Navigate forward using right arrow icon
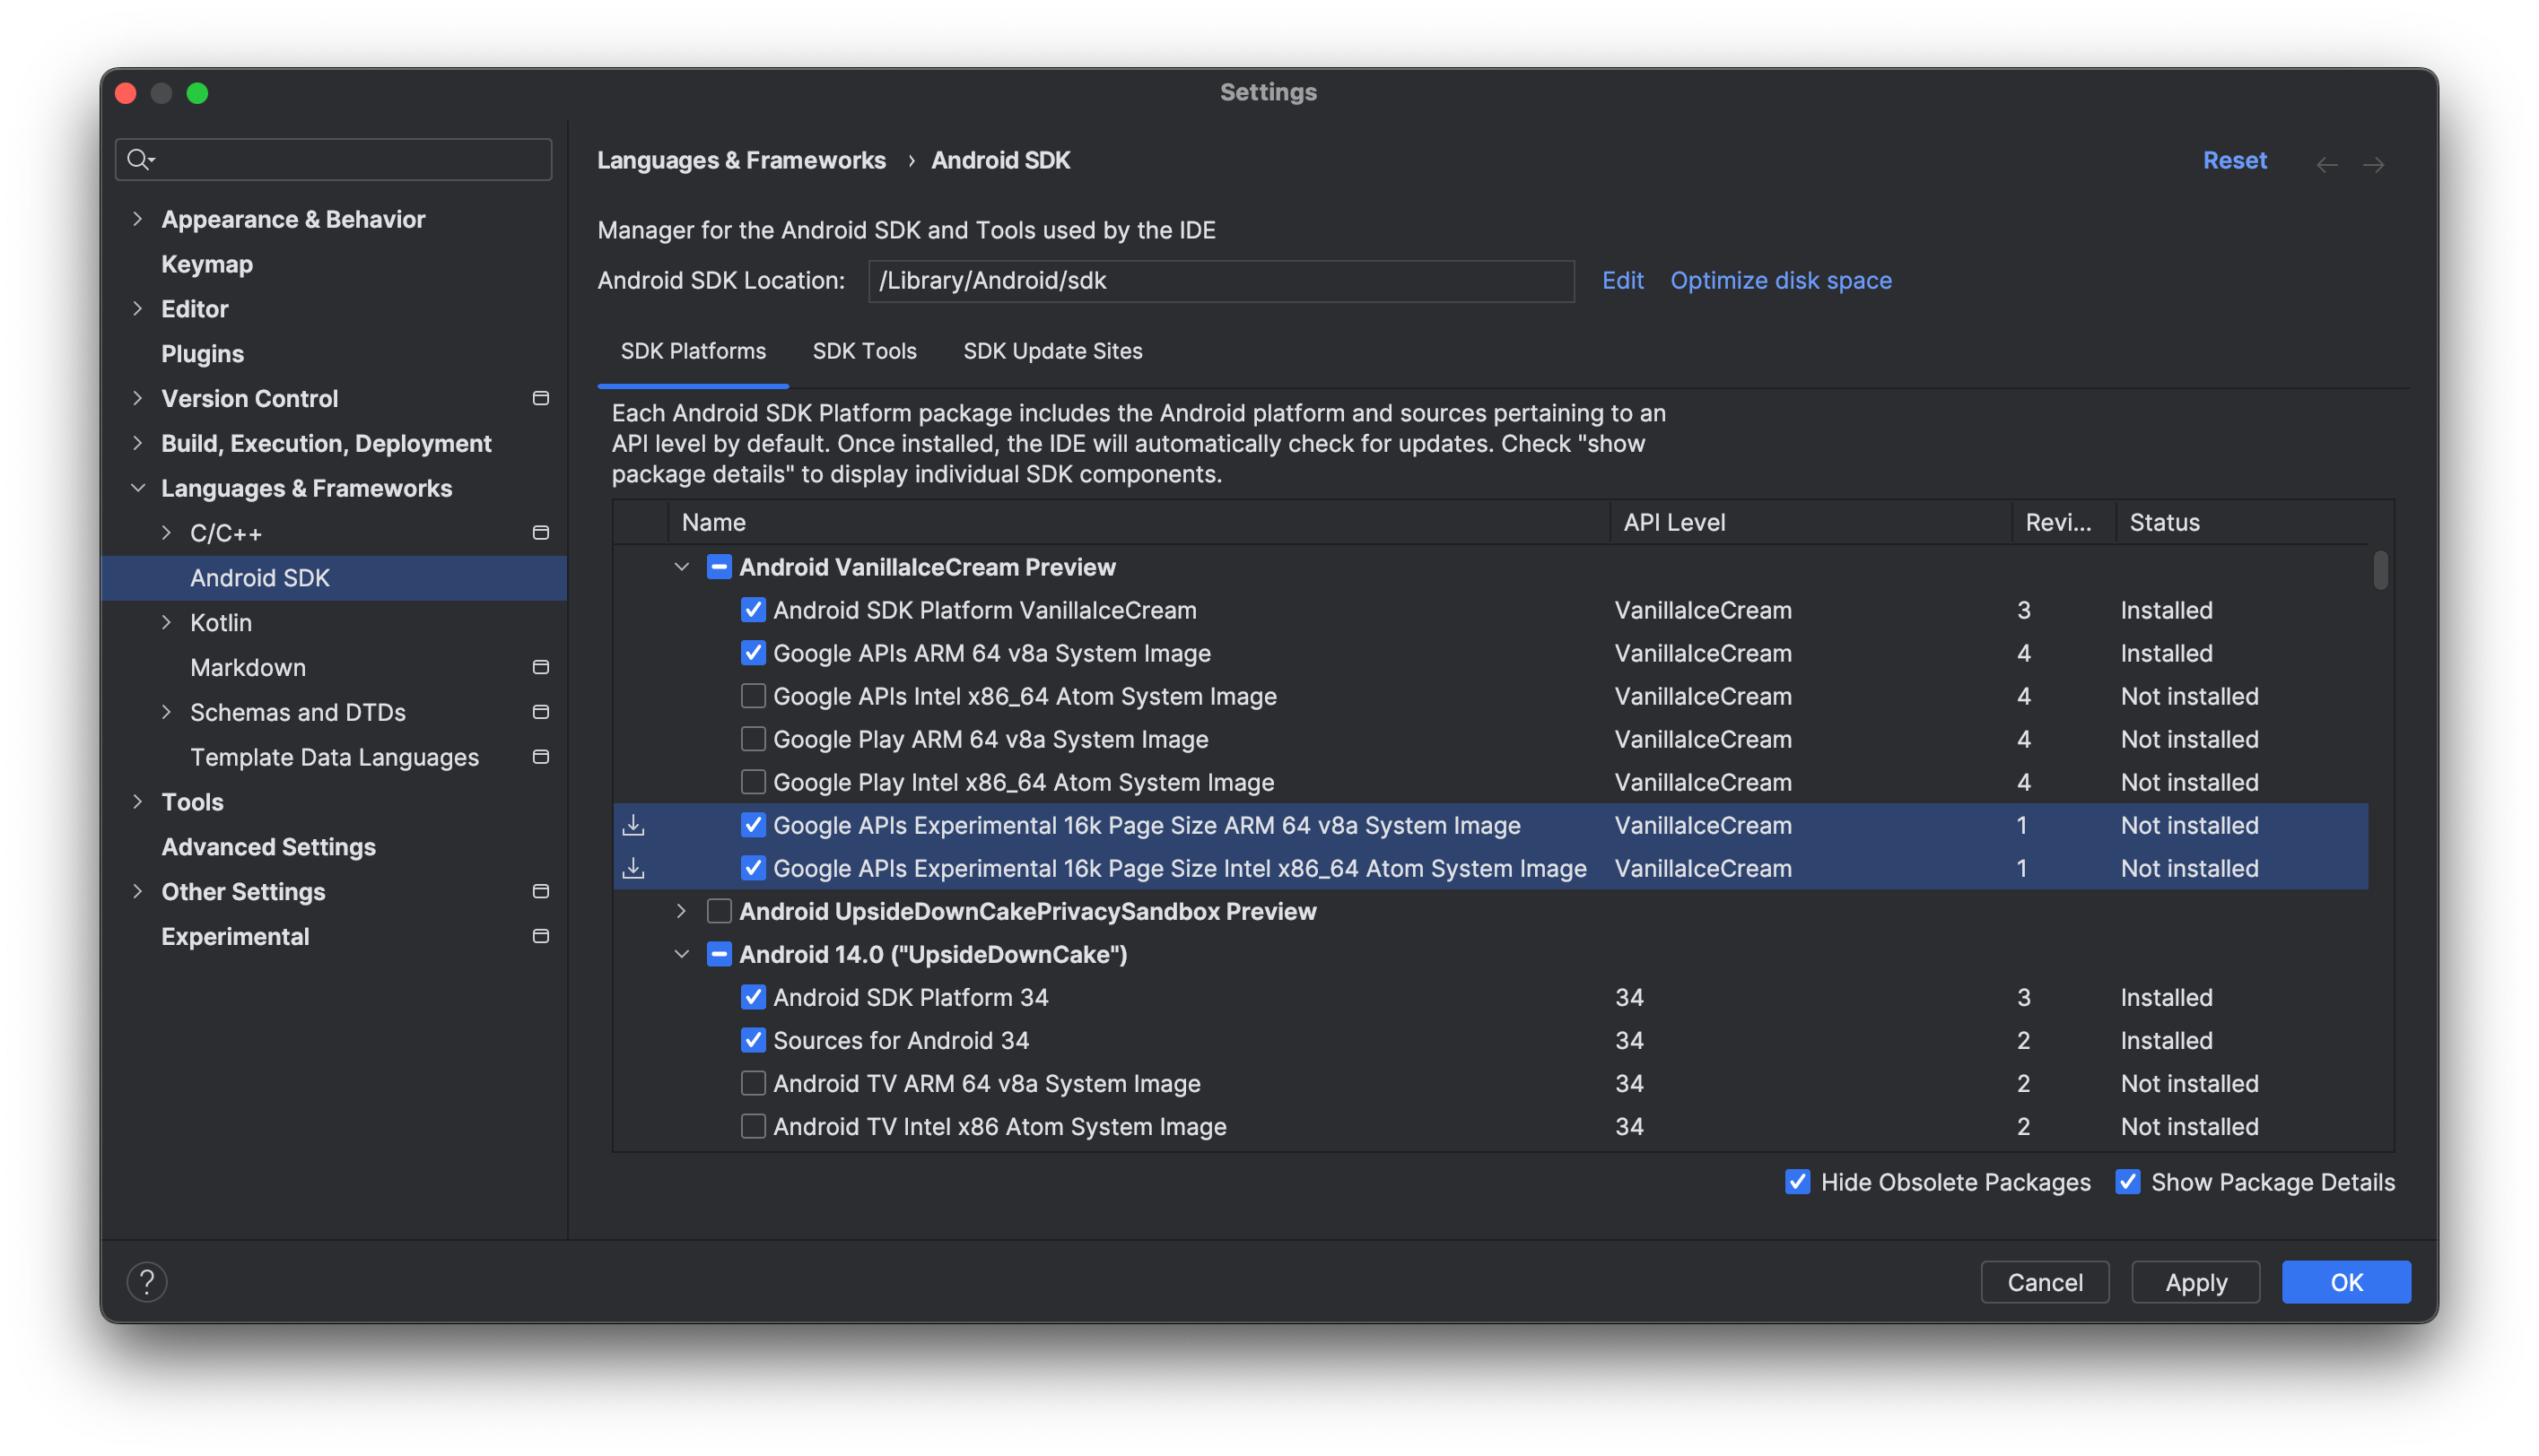Image resolution: width=2539 pixels, height=1456 pixels. (x=2373, y=159)
